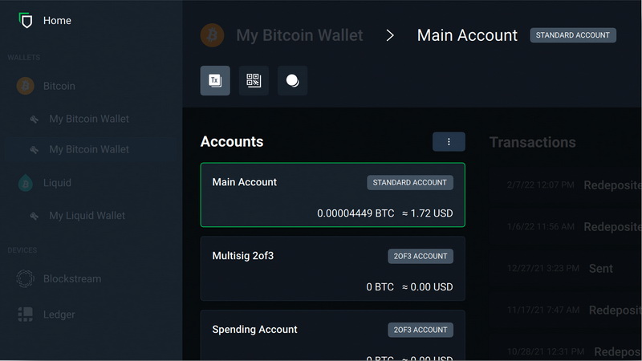Click the white circle coins icon
Screen dimensions: 642x361
click(x=292, y=80)
